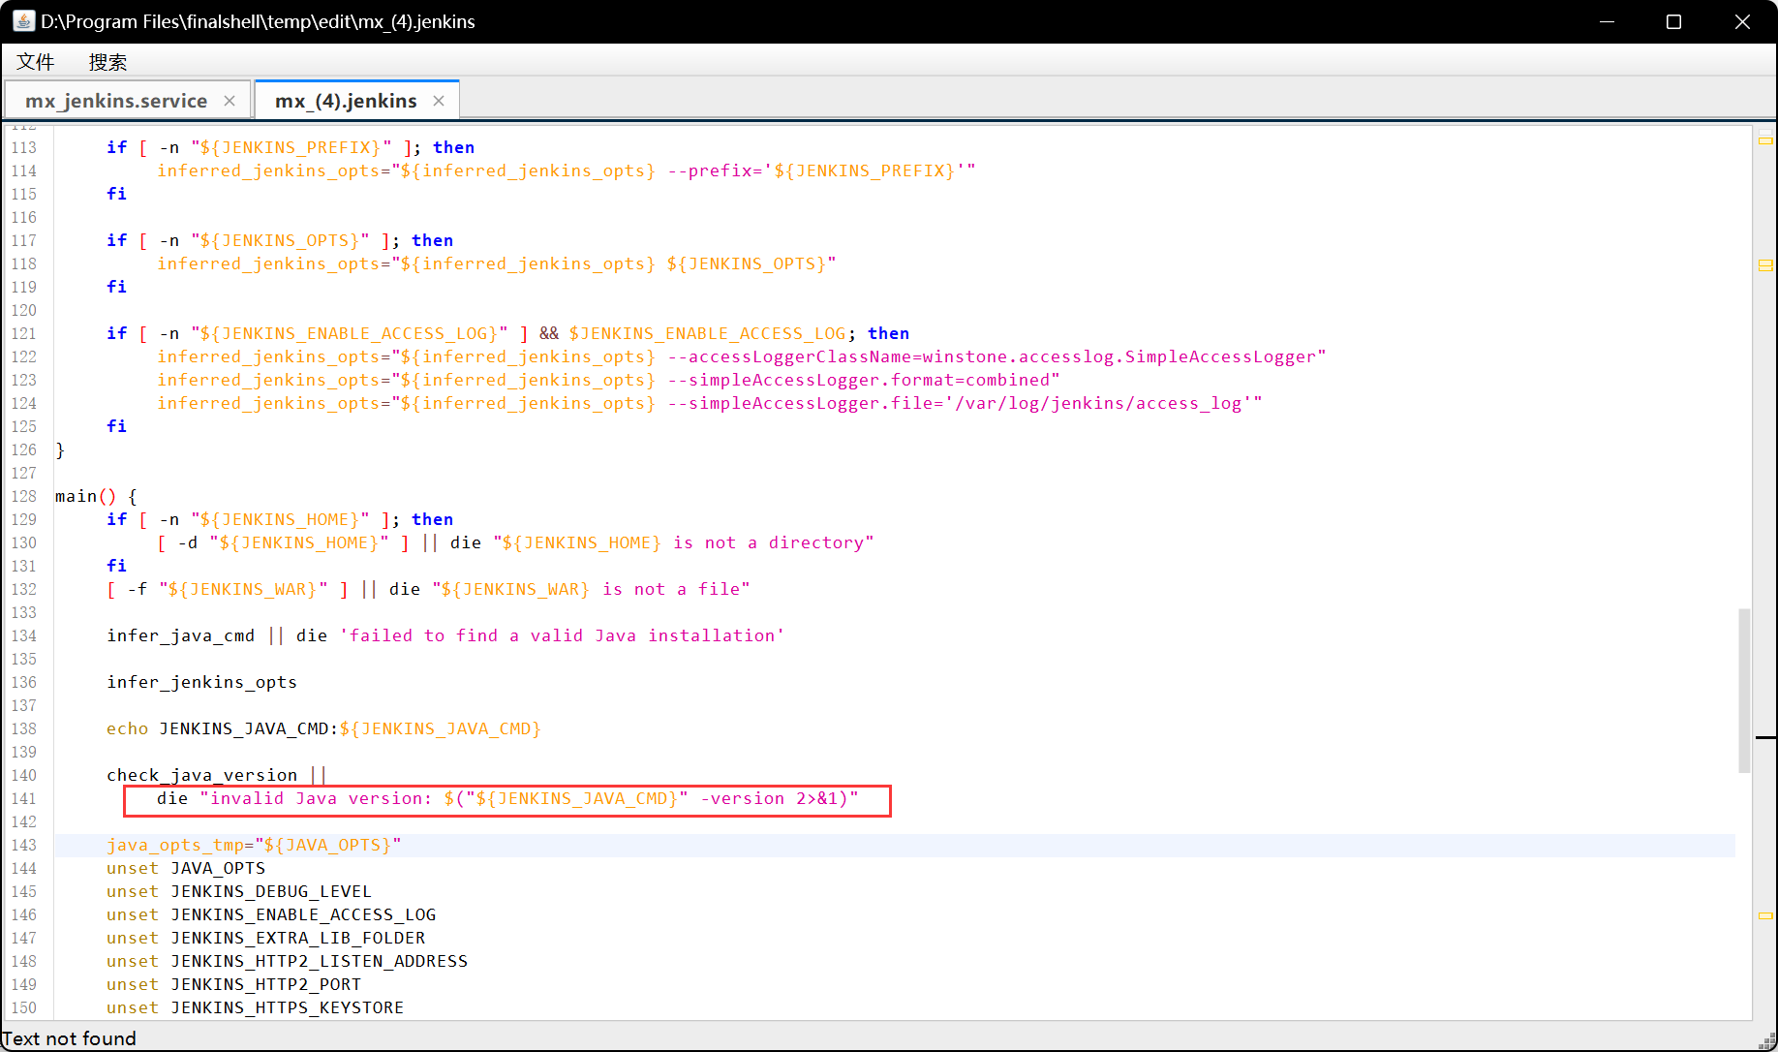Open the 文件 menu
This screenshot has width=1778, height=1052.
pos(35,61)
